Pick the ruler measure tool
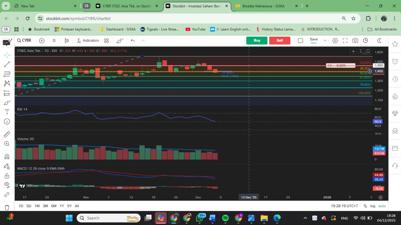The width and height of the screenshot is (401, 225). 7,134
